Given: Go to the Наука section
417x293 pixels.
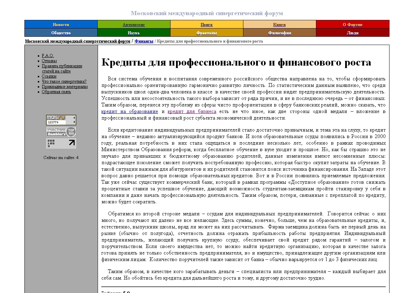Looking at the screenshot, I should [134, 33].
